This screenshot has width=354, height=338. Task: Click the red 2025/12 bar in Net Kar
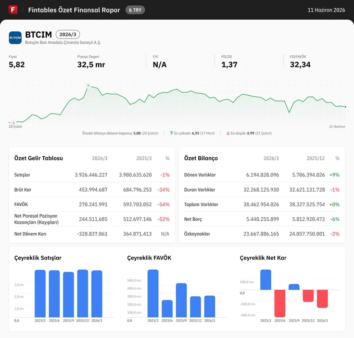pos(308,296)
